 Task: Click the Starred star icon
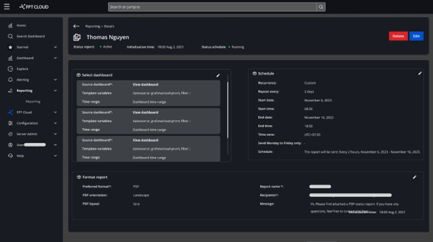pos(10,47)
